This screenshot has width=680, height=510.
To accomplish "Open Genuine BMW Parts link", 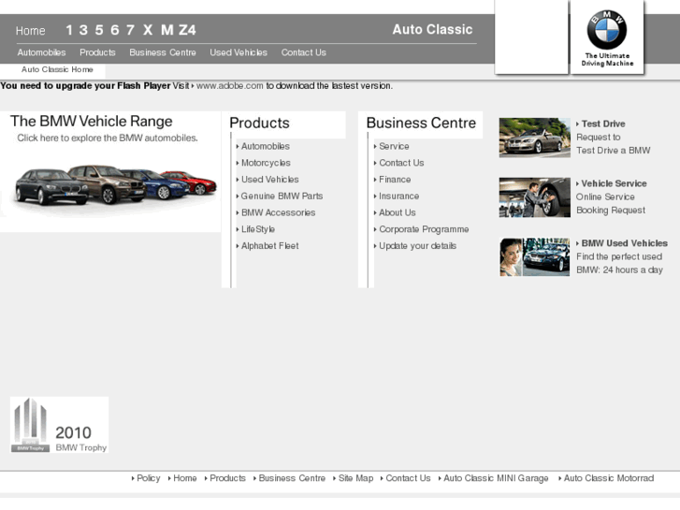I will [x=282, y=197].
